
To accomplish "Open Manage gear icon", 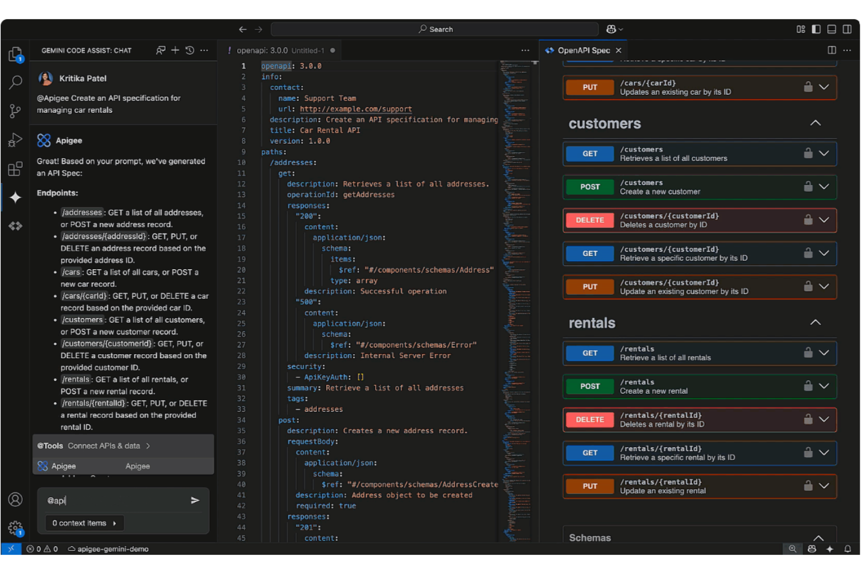I will (15, 528).
